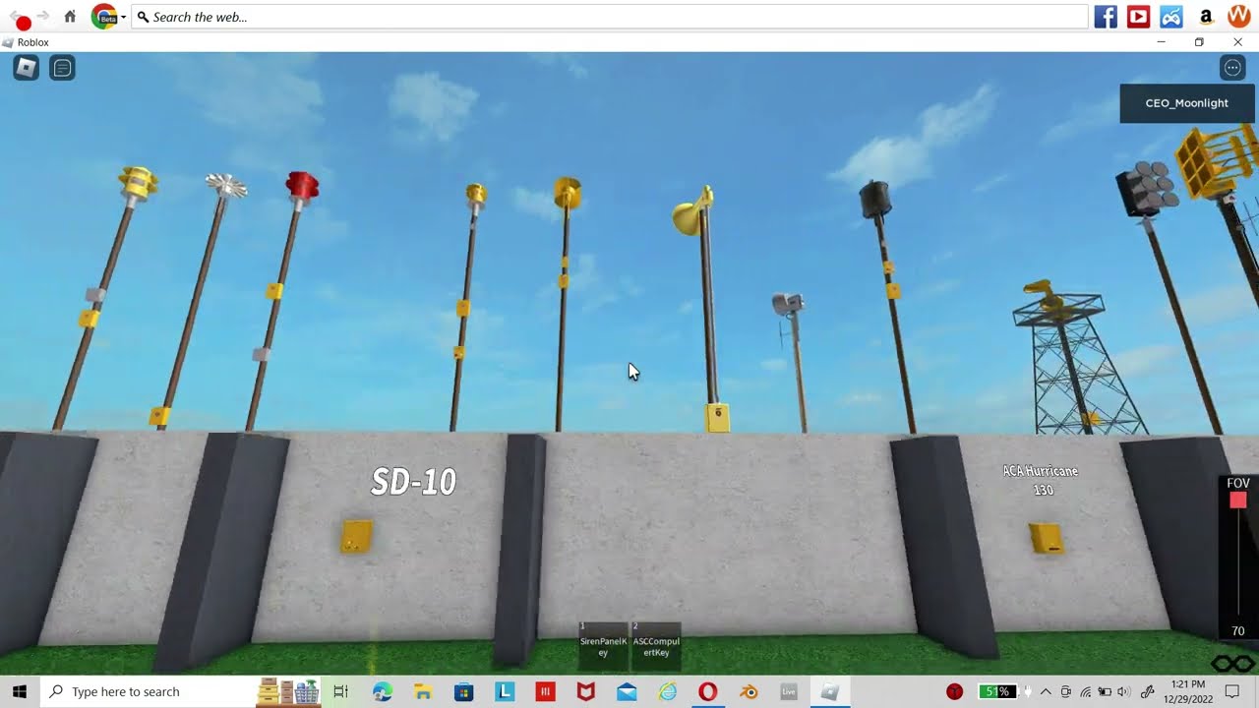Open the orange W shortcut icon
The image size is (1259, 708).
click(x=1238, y=17)
